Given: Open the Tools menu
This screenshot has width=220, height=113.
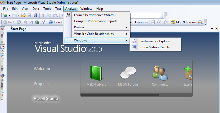Looking at the screenshot, I should (47, 9).
